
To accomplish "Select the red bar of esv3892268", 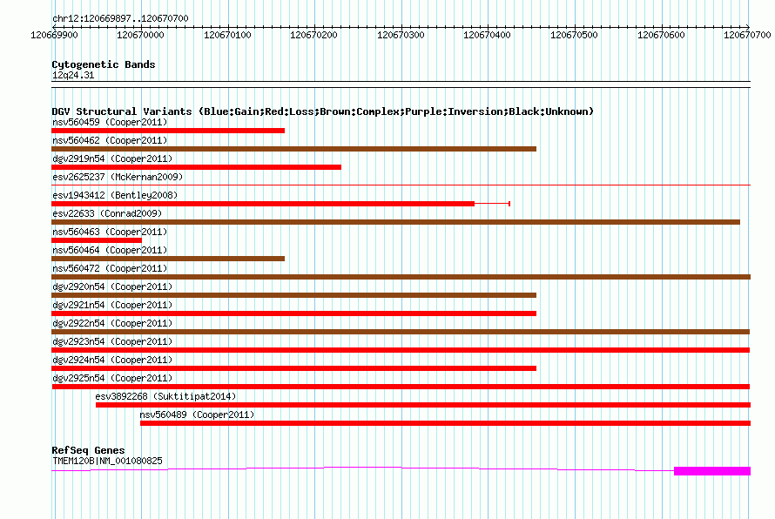I will coord(423,405).
